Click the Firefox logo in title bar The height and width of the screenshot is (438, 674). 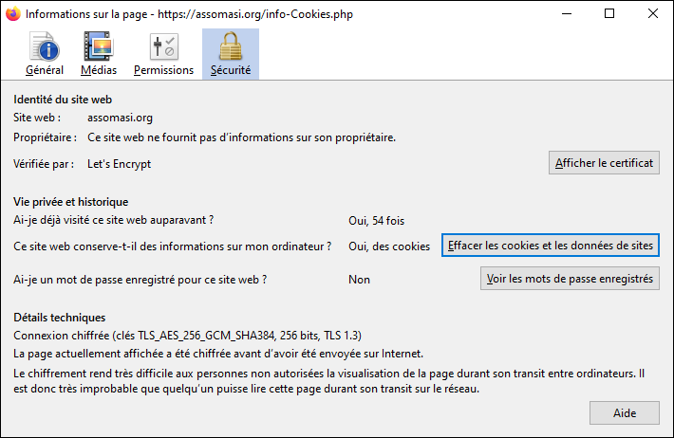coord(13,13)
